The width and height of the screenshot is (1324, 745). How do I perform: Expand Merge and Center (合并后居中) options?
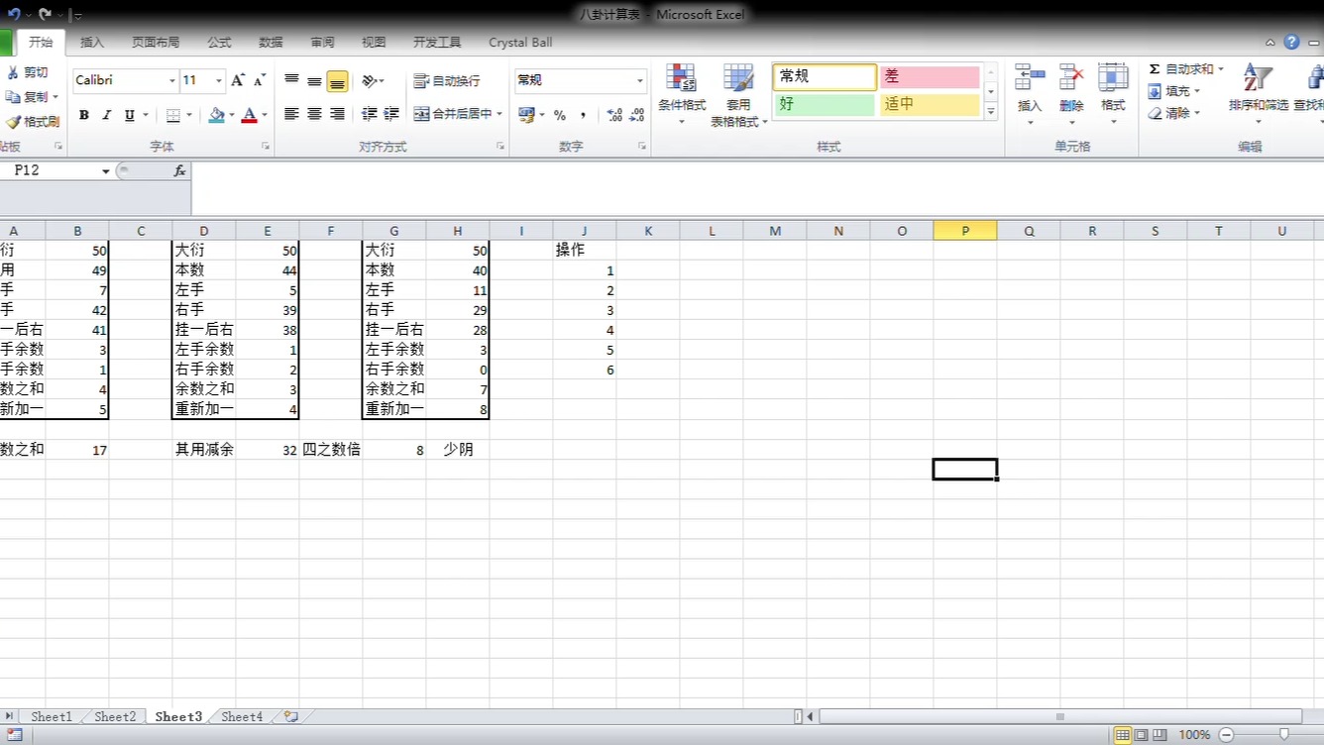(499, 114)
